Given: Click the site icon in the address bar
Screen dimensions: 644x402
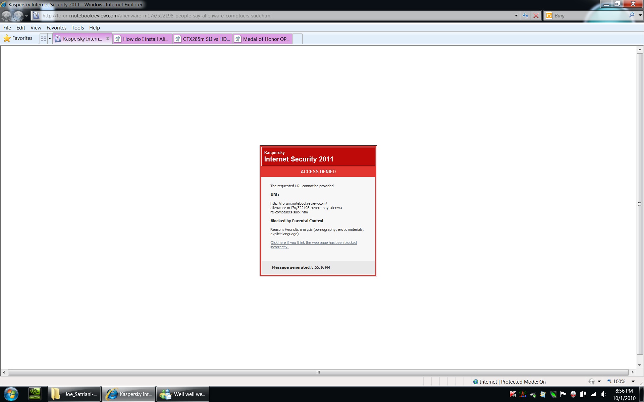Looking at the screenshot, I should 36,15.
